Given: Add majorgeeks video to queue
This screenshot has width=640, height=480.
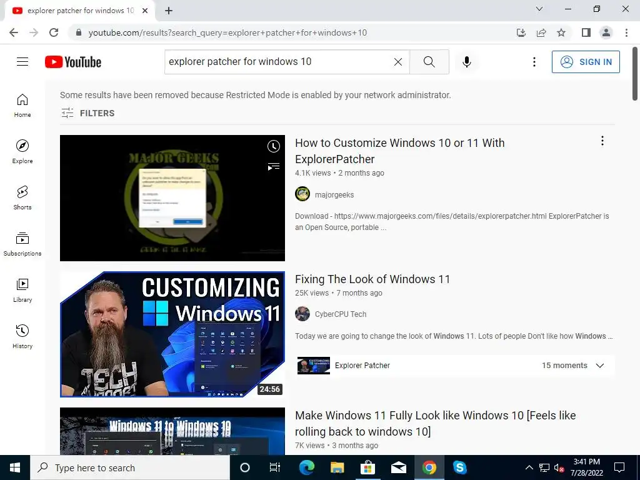Looking at the screenshot, I should point(274,166).
